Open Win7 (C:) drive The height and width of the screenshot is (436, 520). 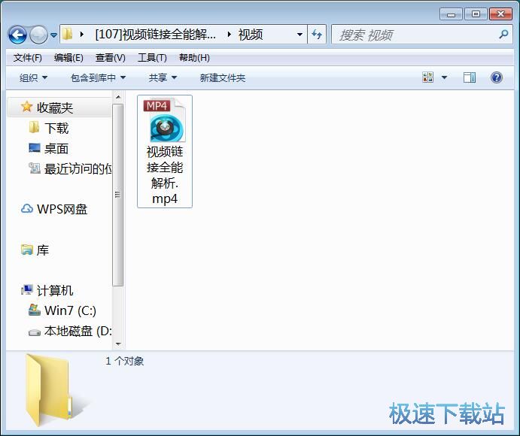tap(70, 310)
